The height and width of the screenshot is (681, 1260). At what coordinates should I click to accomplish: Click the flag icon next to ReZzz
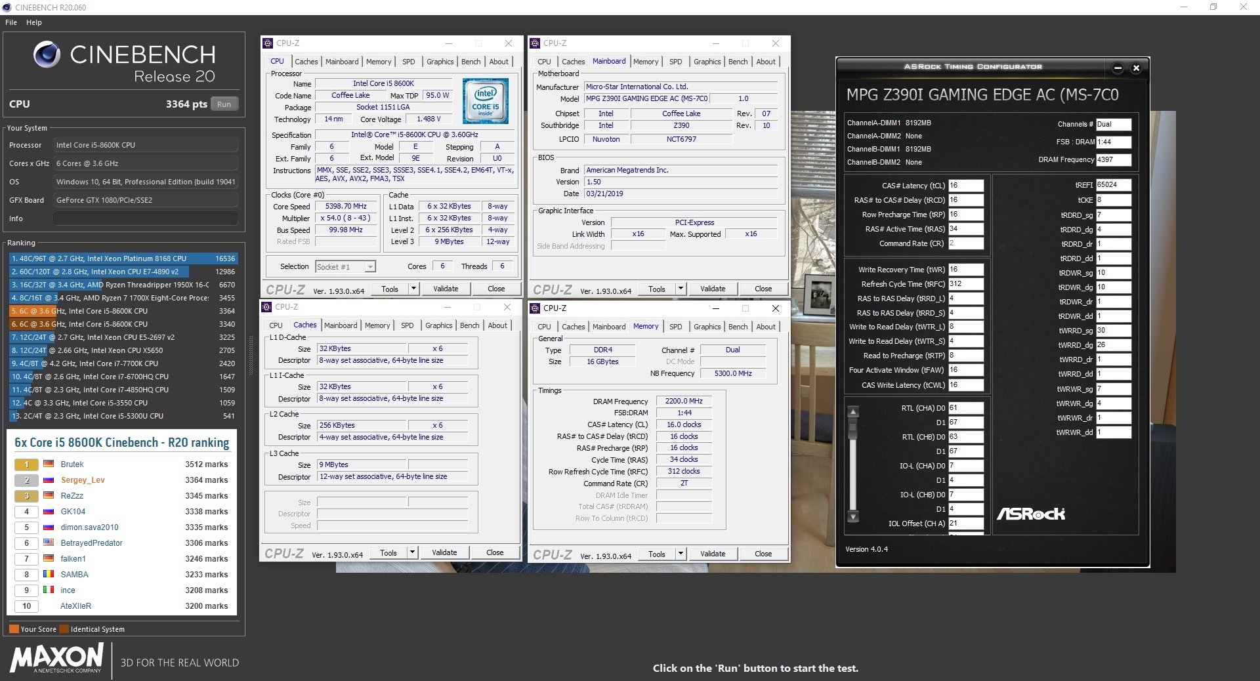point(49,495)
